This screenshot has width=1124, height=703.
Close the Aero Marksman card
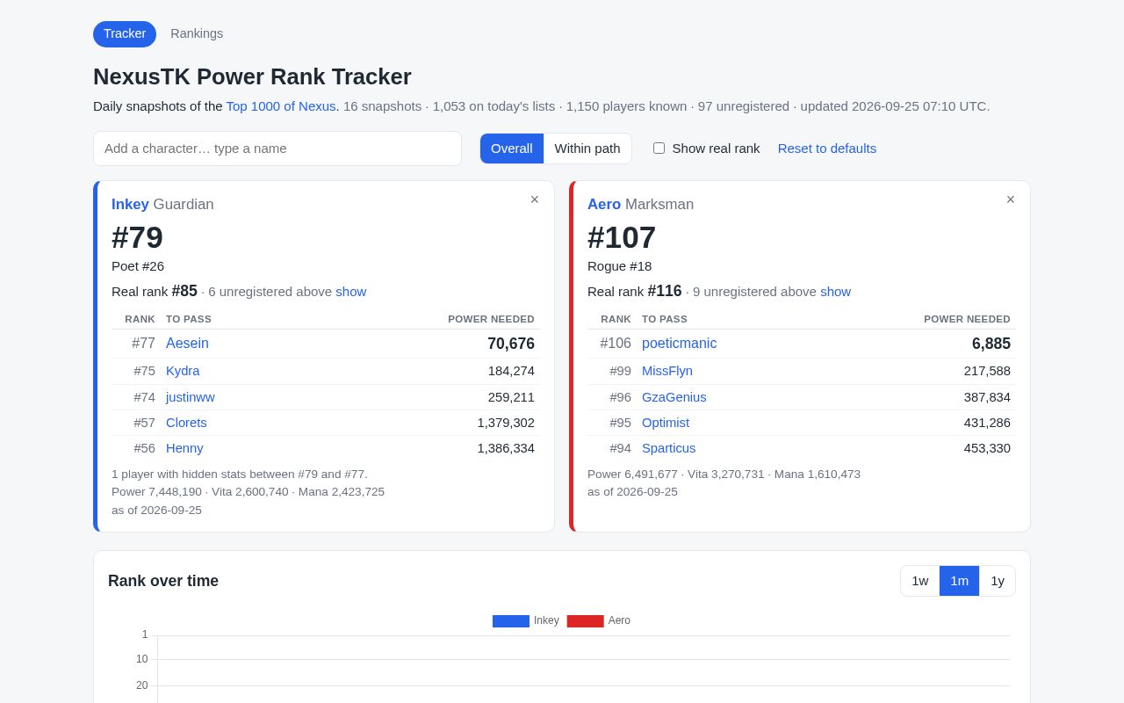[1011, 200]
